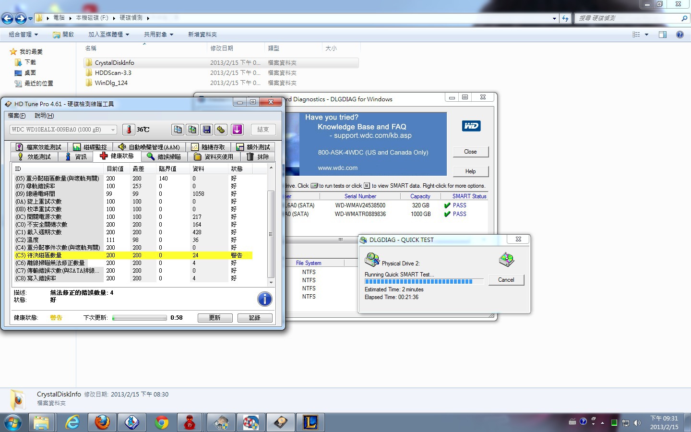
Task: Click the run tests icon in DLGDIAG hint
Action: coord(314,186)
